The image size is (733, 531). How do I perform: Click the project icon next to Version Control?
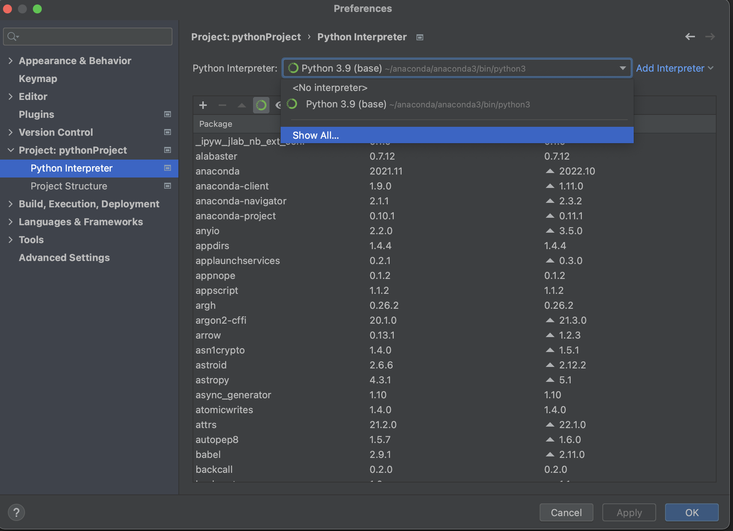click(x=168, y=132)
